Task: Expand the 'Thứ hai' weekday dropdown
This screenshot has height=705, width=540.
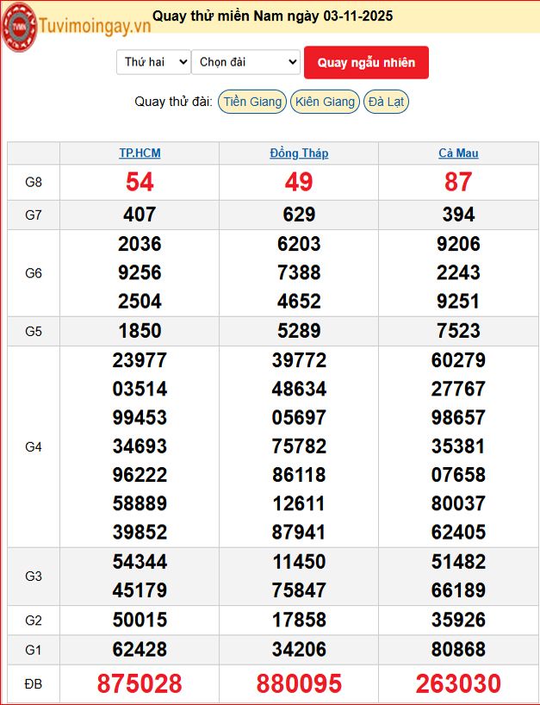Action: point(153,62)
